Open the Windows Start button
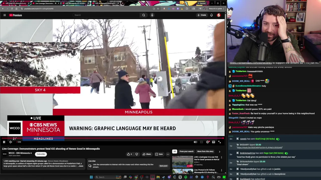The image size is (321, 180). click(91, 177)
